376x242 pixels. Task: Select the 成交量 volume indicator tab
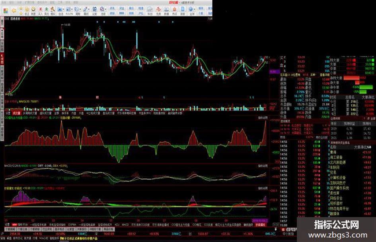tap(17, 113)
